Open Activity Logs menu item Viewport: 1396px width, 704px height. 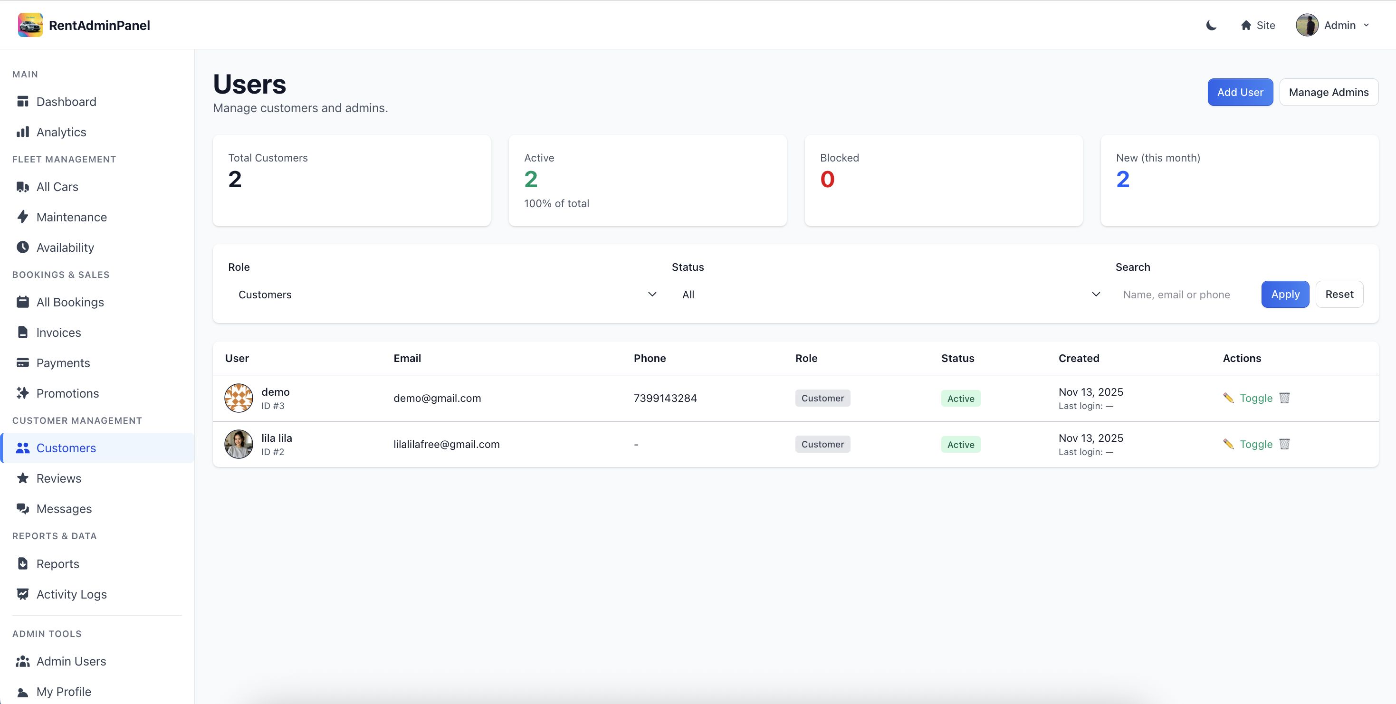pos(71,594)
